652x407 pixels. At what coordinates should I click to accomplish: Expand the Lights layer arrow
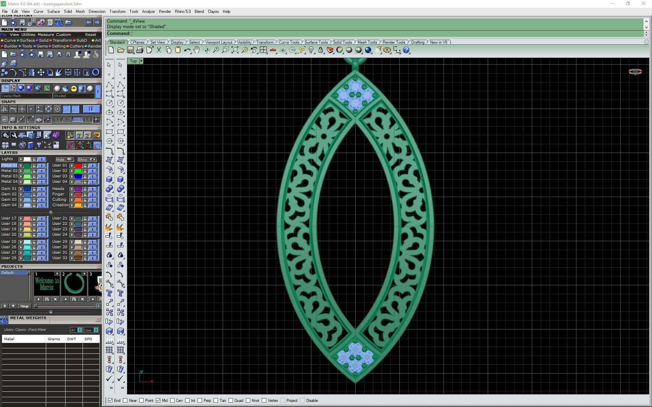[21, 159]
